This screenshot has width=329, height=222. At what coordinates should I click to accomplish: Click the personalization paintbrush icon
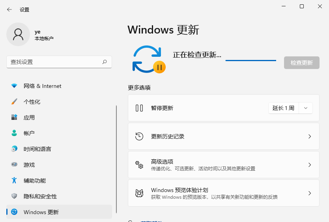coord(14,102)
